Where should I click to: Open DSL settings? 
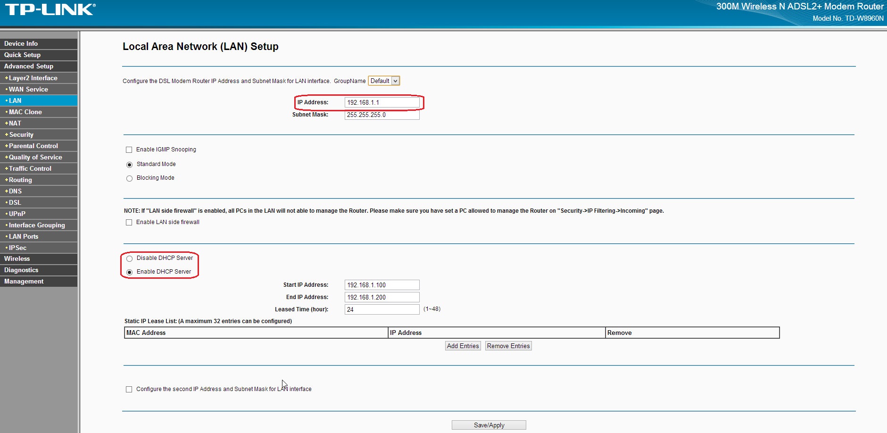39,202
